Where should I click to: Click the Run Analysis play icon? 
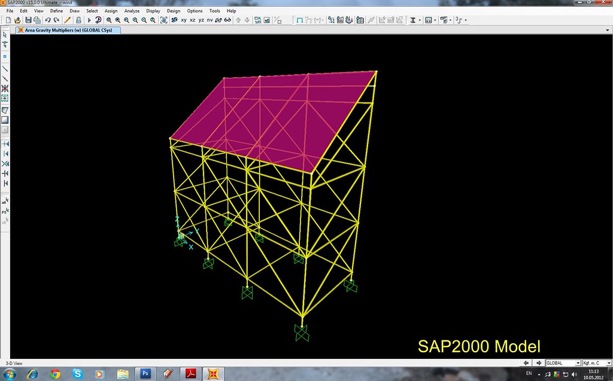[x=89, y=20]
